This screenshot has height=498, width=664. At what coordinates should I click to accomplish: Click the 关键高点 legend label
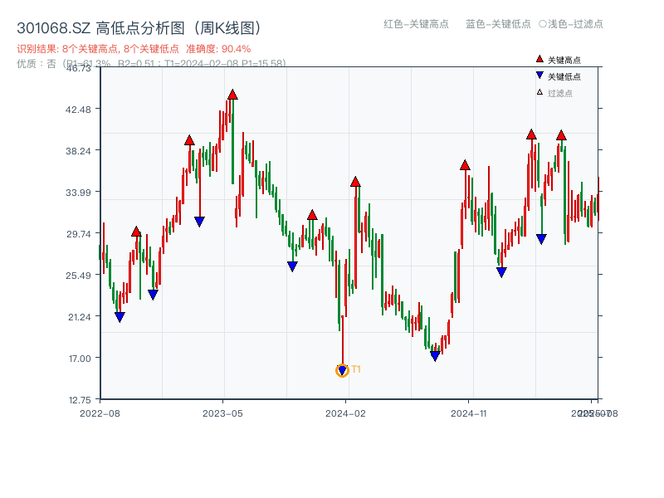tap(564, 60)
